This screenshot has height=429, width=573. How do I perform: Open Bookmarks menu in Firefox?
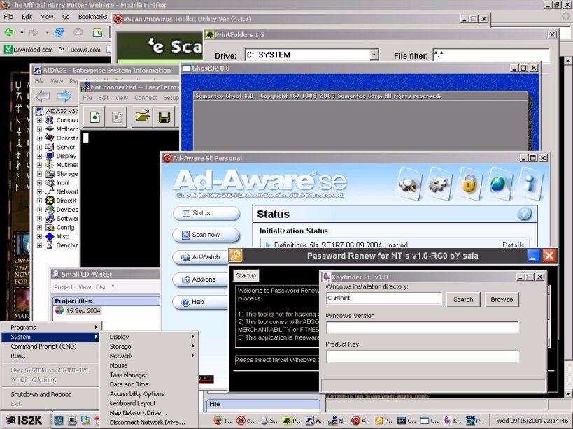point(92,17)
